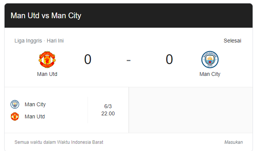Click the large Manchester City crest
Screen dimensions: 256x151
tap(210, 60)
